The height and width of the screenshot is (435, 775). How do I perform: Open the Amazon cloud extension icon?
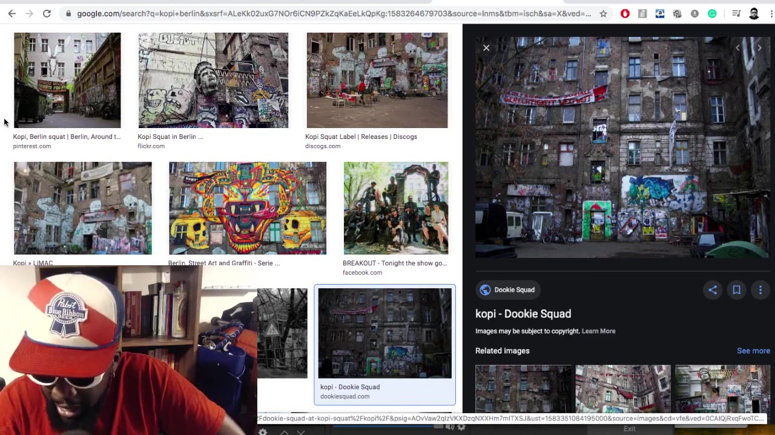pyautogui.click(x=660, y=13)
